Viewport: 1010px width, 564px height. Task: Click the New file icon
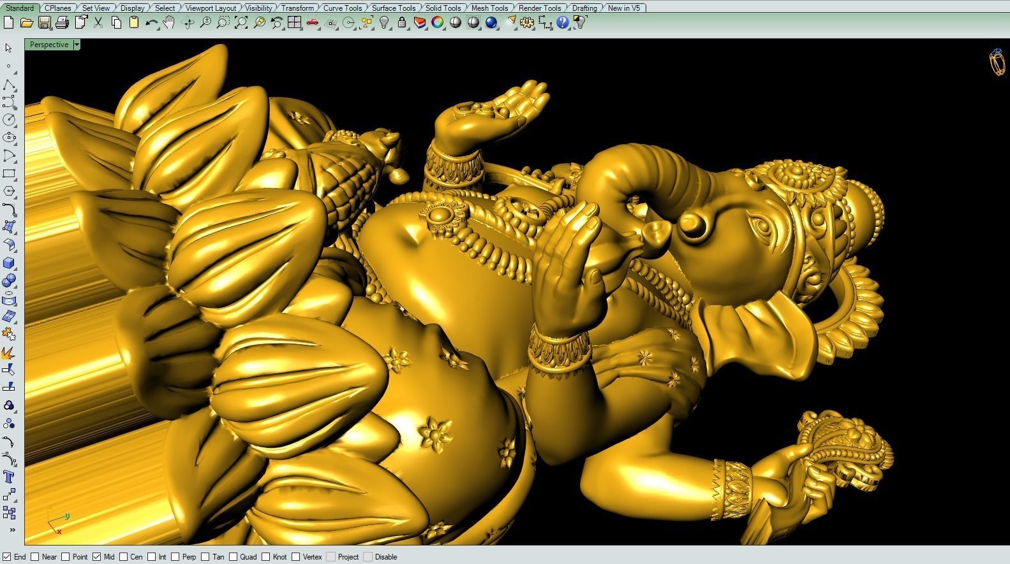click(x=8, y=23)
